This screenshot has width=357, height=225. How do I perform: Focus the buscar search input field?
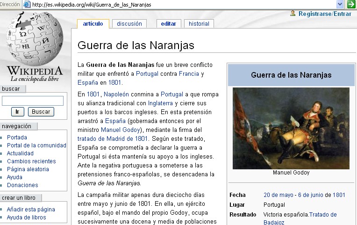pos(33,101)
